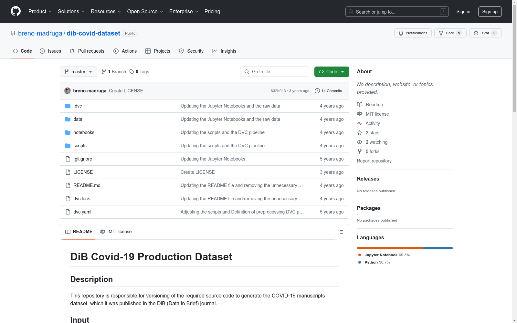
Task: Click the eye icon beside 2 watching
Action: [360, 142]
